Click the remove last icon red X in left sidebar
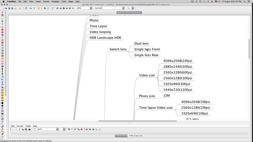 click(2, 12)
